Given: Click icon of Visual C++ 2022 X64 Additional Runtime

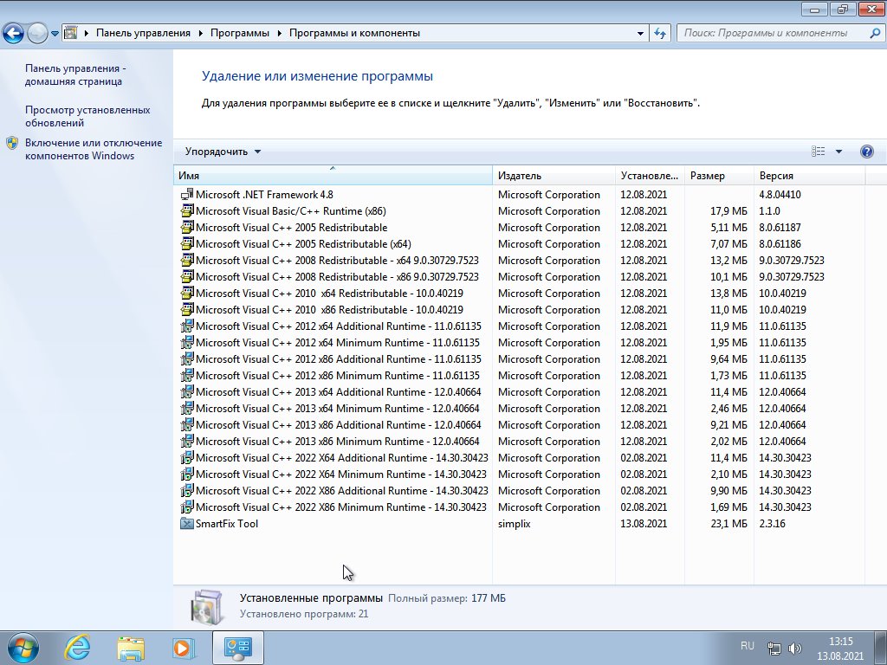Looking at the screenshot, I should click(187, 457).
